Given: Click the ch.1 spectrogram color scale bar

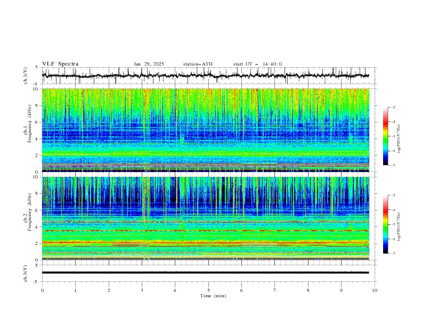Looking at the screenshot, I should [x=385, y=136].
